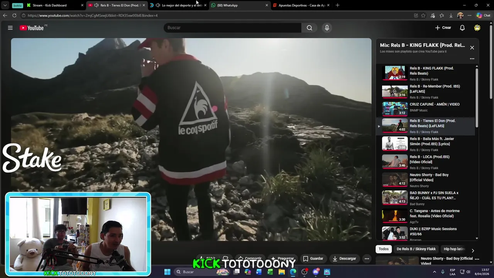Close the Stream - Kick Dashboard tab

point(82,5)
